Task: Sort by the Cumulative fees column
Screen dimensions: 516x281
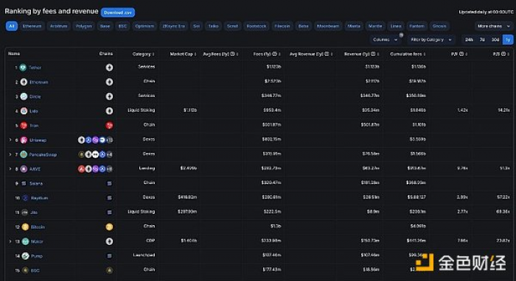Action: [x=408, y=54]
